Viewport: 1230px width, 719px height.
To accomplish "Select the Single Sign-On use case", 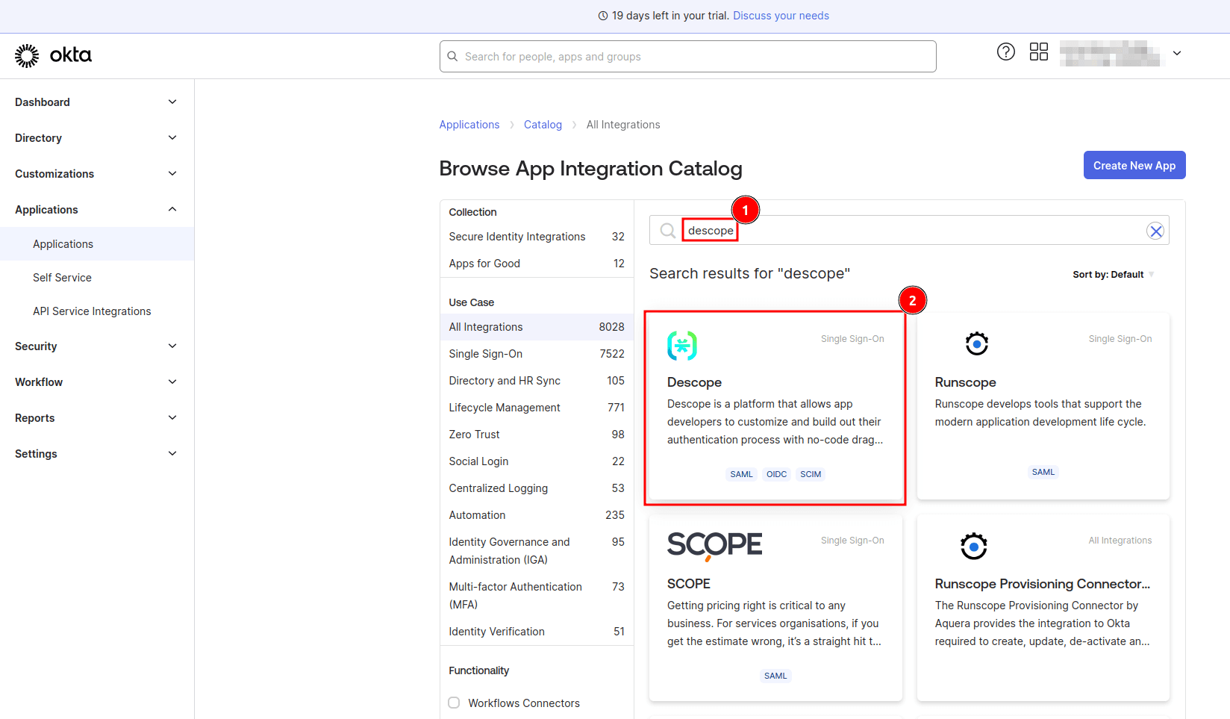I will (486, 354).
